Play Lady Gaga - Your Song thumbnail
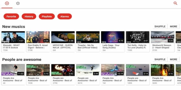 pos(113,37)
